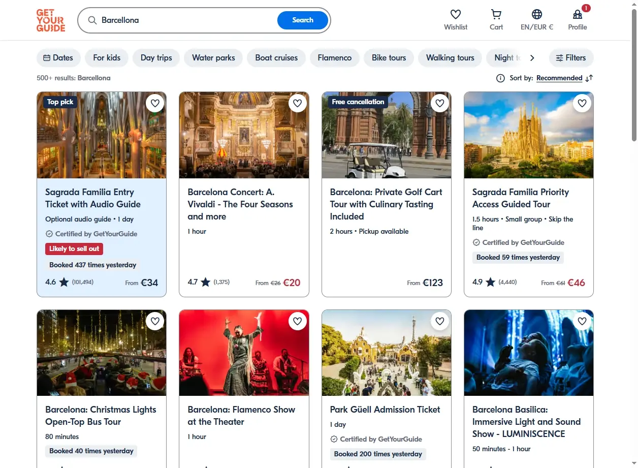Wishlist Christmas Lights Bus Tour heart
Image resolution: width=638 pixels, height=468 pixels.
click(x=155, y=321)
